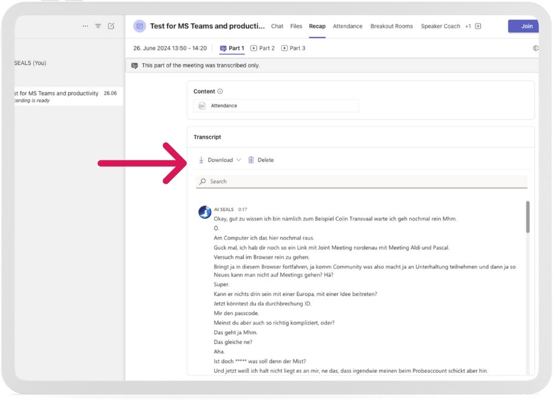Switch to the Attendance tab
Image resolution: width=553 pixels, height=400 pixels.
(347, 27)
